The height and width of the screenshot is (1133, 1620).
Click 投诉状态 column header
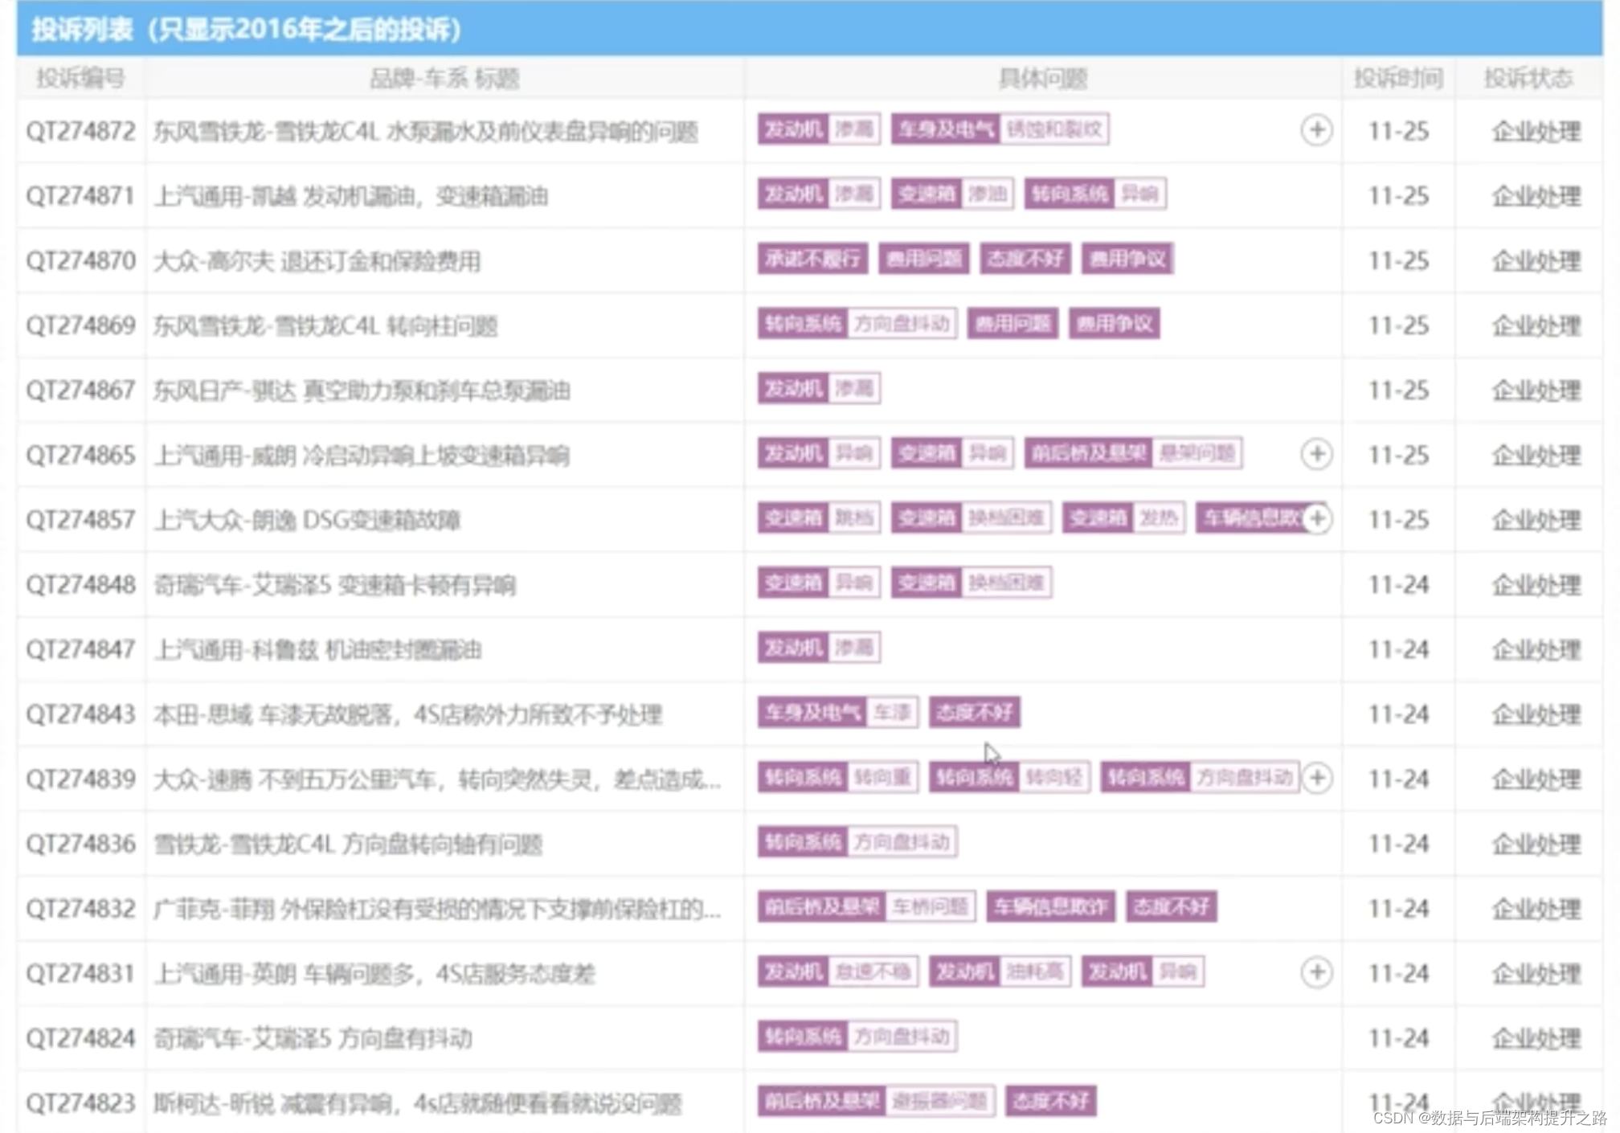(1528, 78)
